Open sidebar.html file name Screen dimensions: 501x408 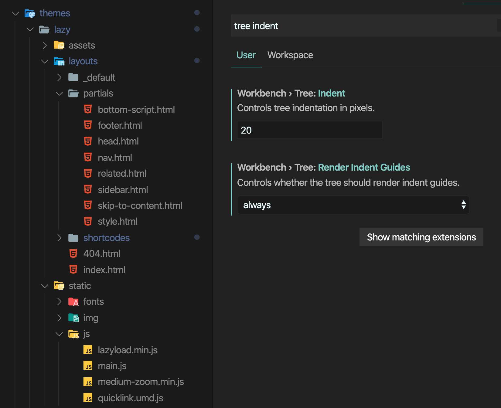(x=123, y=190)
